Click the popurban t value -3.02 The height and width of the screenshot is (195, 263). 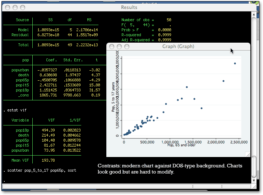tap(94, 70)
